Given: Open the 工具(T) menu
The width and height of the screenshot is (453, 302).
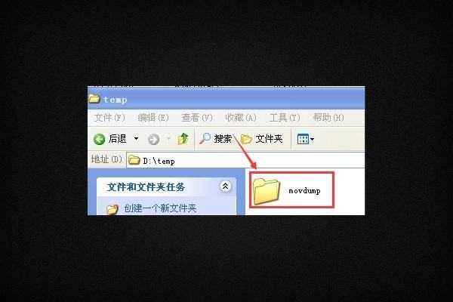Looking at the screenshot, I should tap(285, 118).
